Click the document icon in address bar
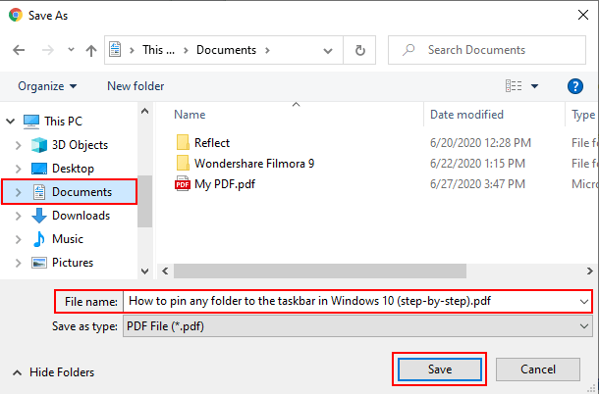 (115, 50)
